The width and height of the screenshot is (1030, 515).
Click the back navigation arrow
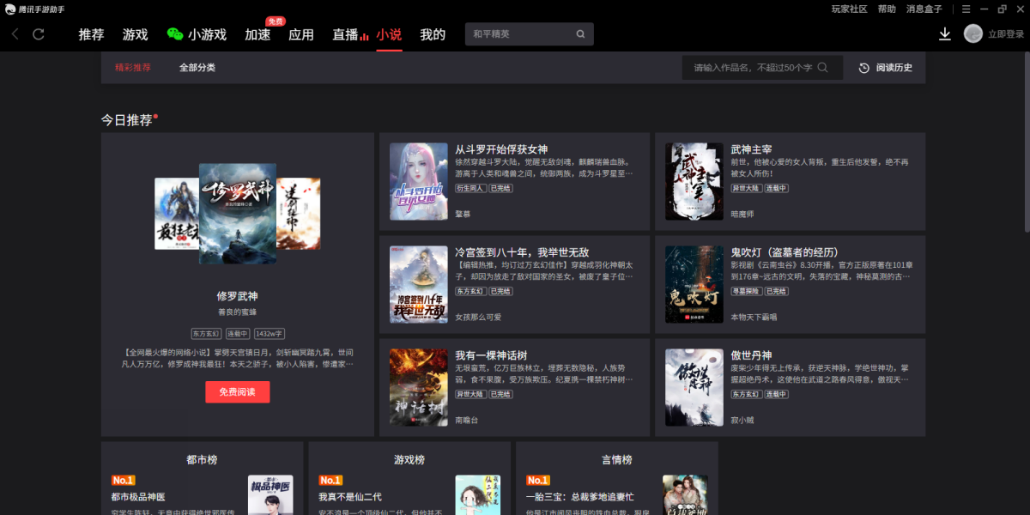[x=15, y=33]
